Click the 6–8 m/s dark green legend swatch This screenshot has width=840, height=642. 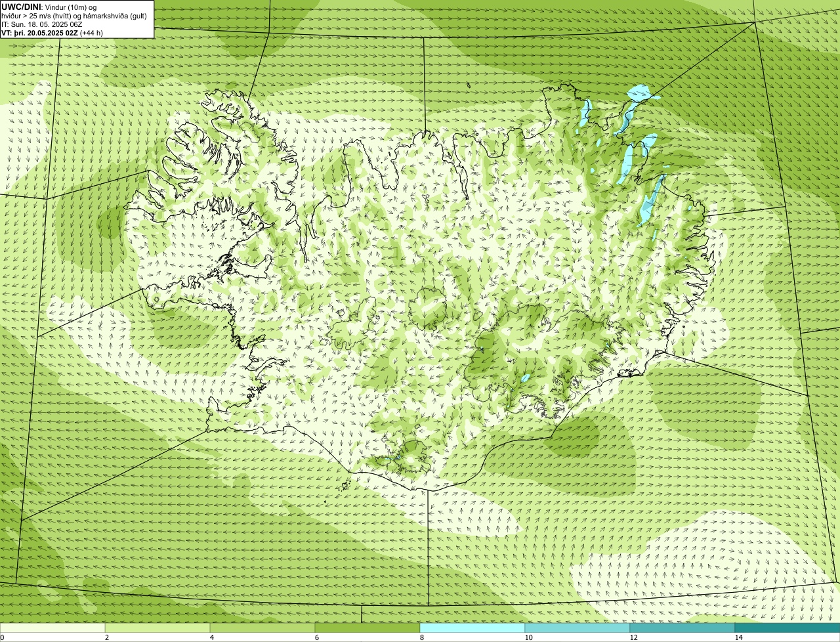point(367,628)
